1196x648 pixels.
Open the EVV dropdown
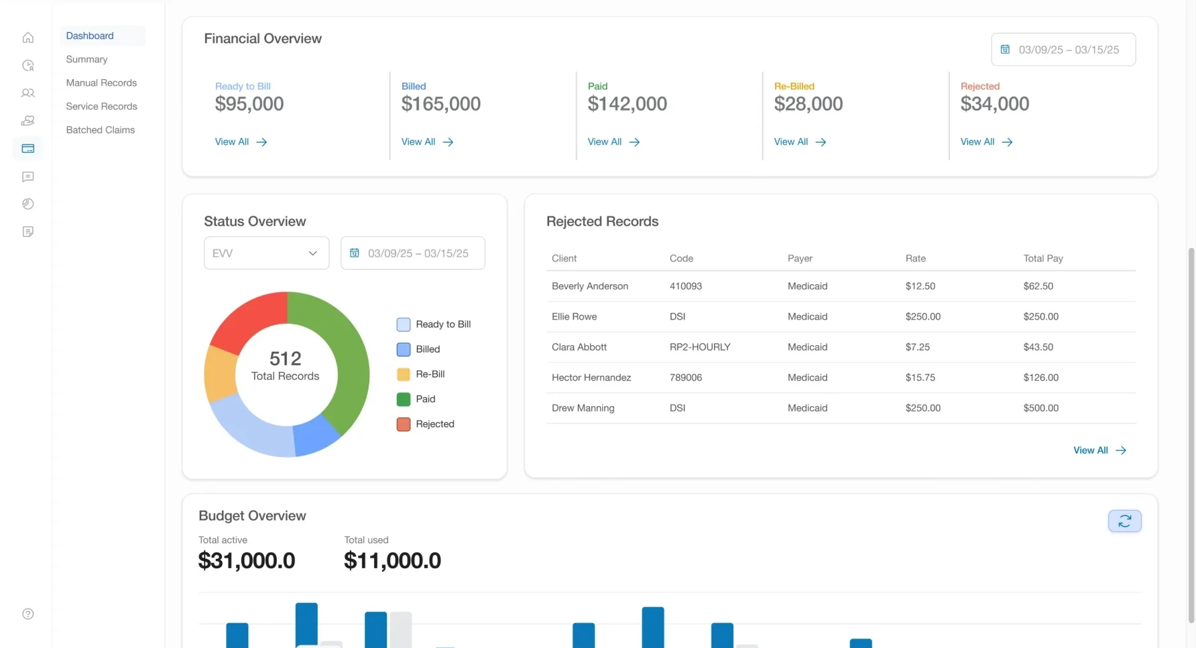[266, 253]
